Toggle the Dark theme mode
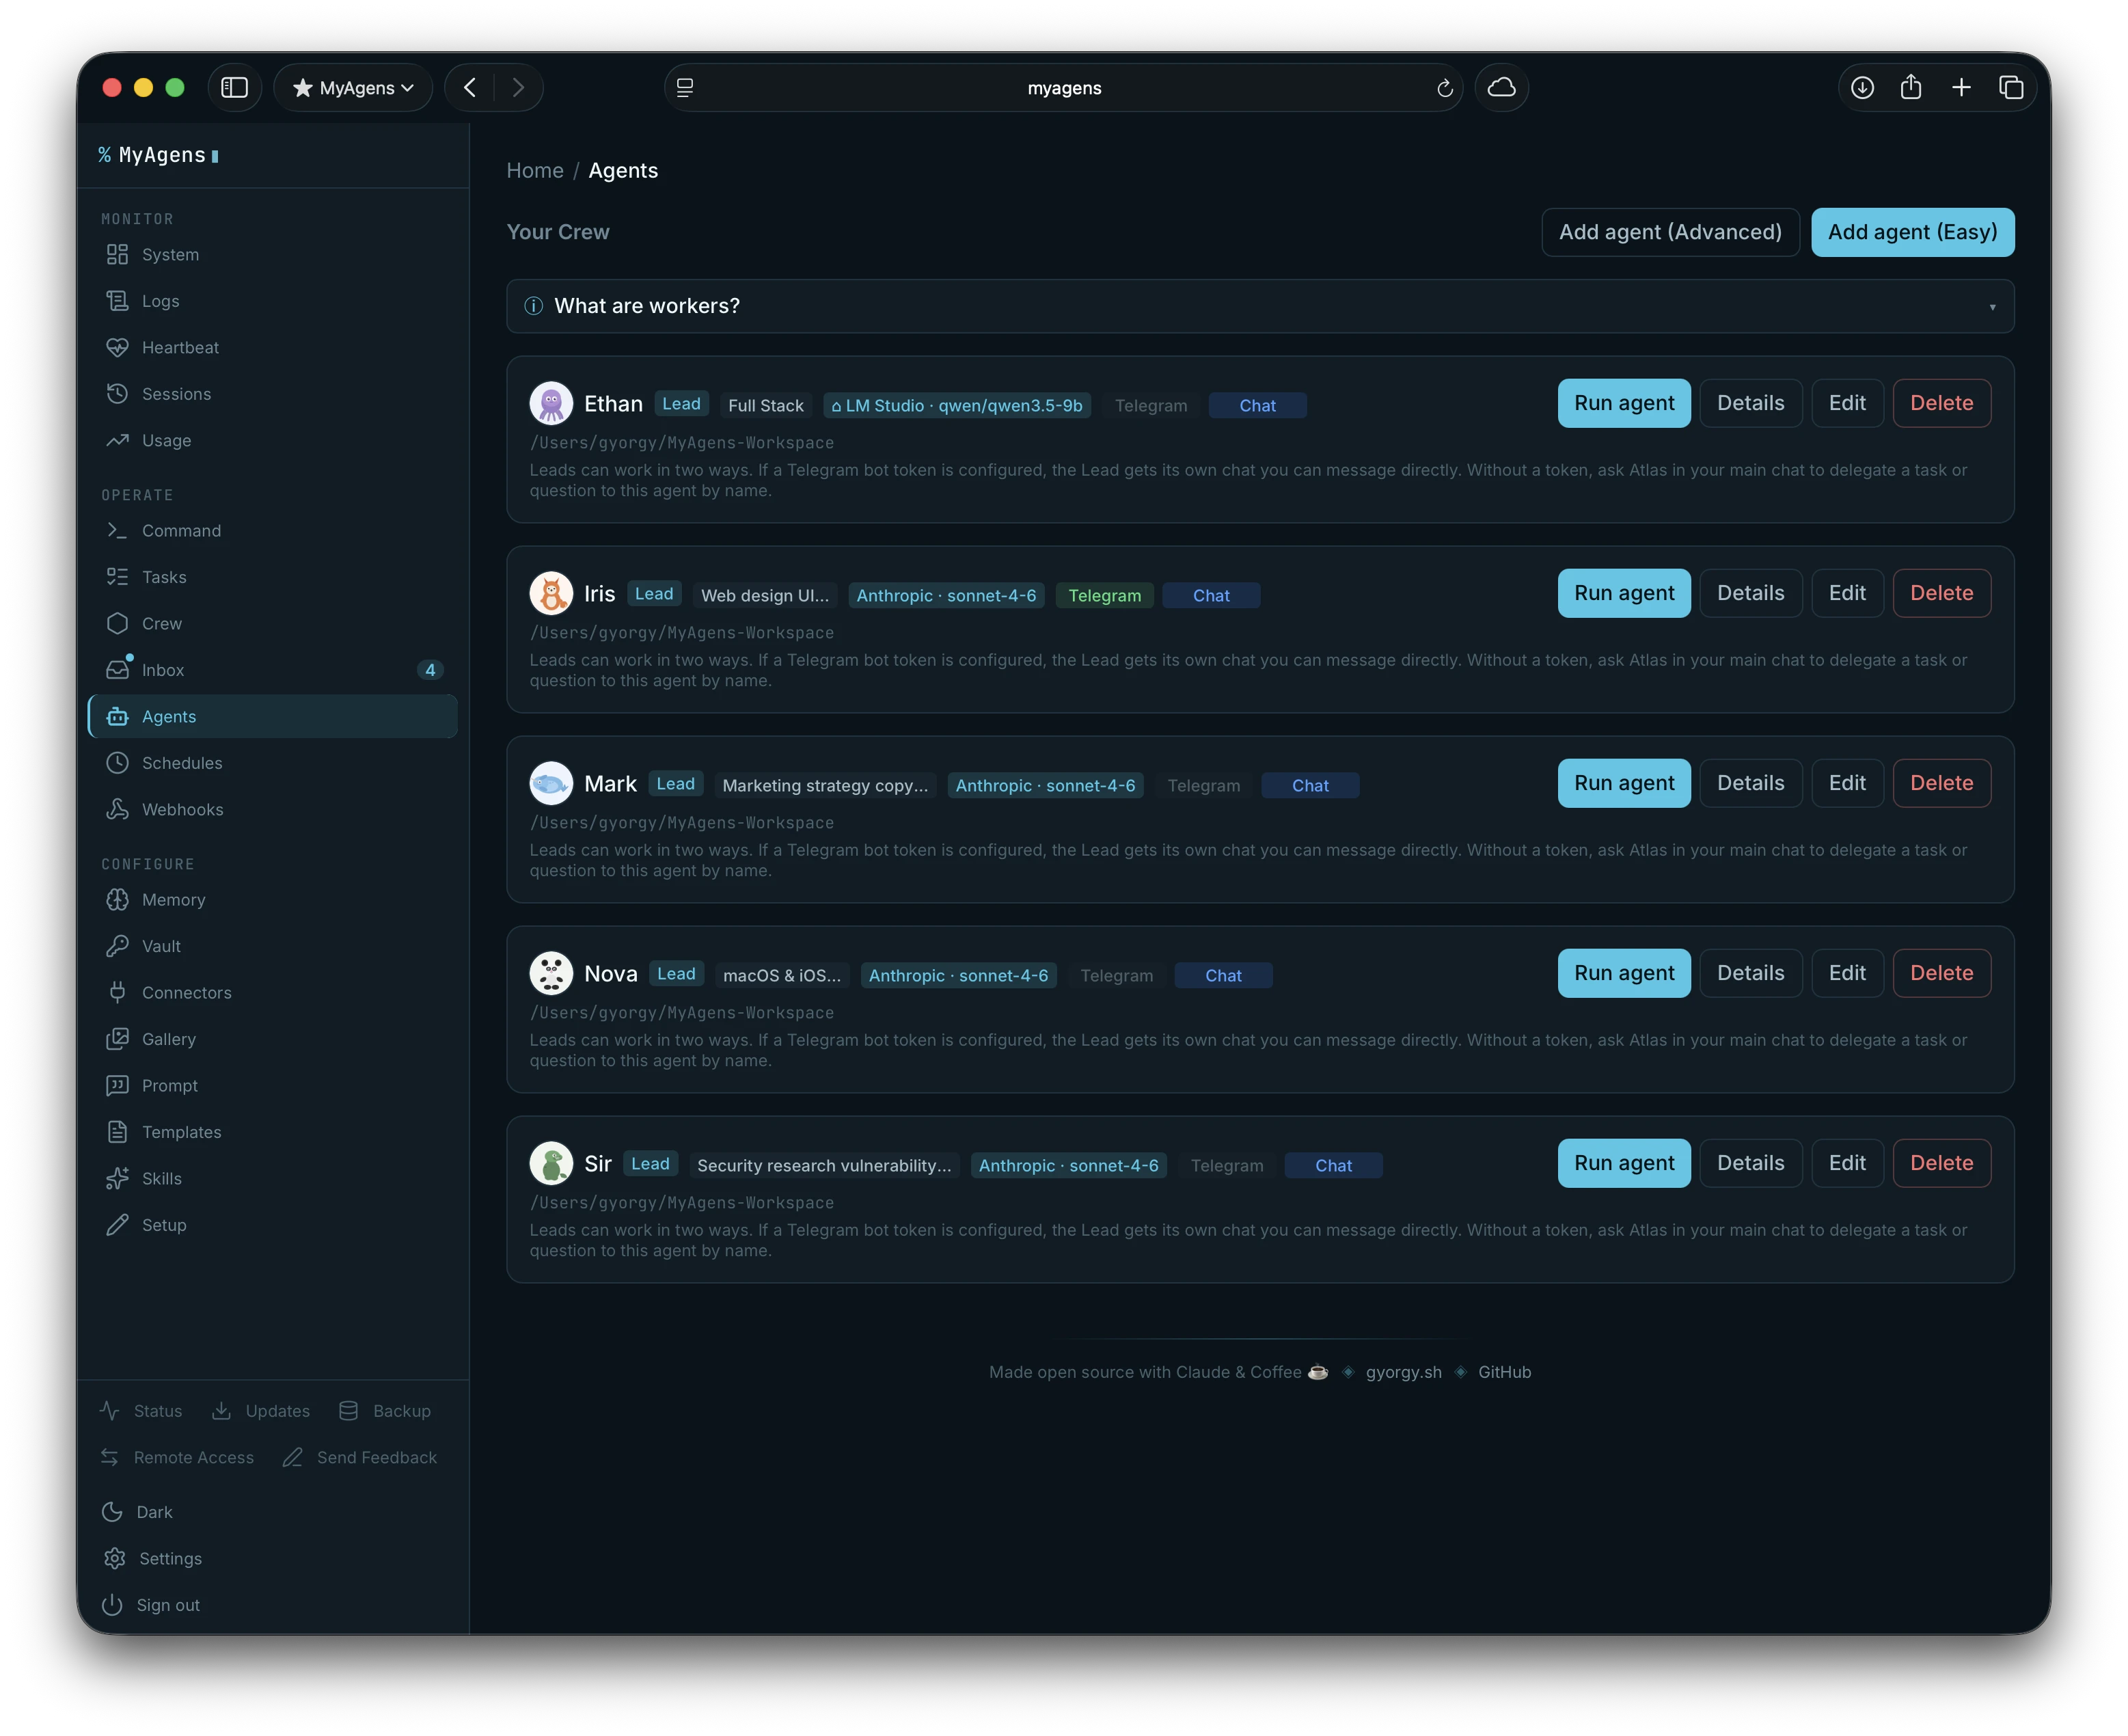Viewport: 2128px width, 1736px height. (138, 1512)
